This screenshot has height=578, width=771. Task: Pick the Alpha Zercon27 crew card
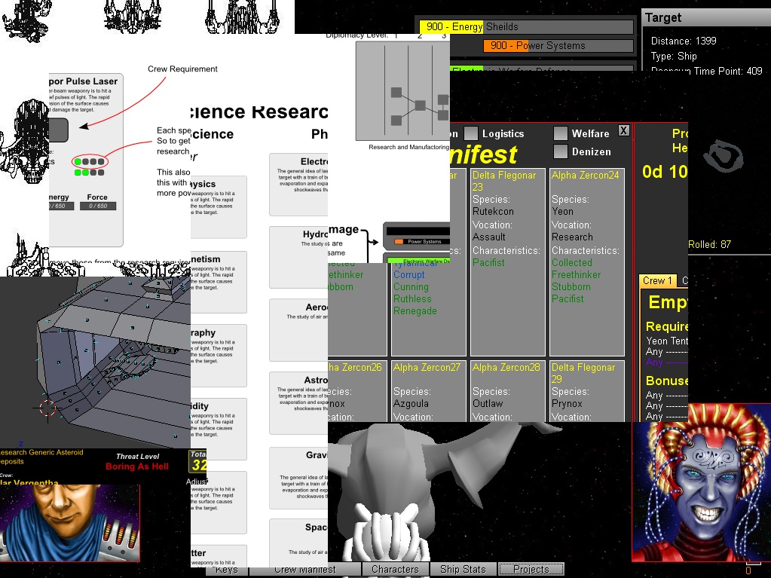428,391
